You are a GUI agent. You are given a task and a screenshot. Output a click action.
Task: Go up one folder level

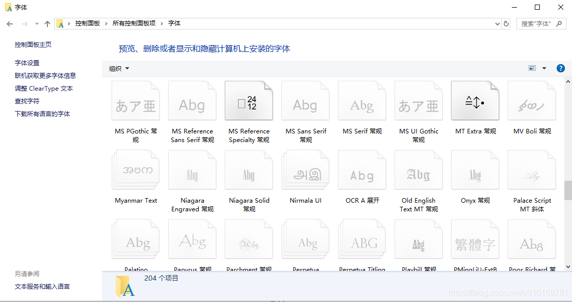click(x=47, y=24)
